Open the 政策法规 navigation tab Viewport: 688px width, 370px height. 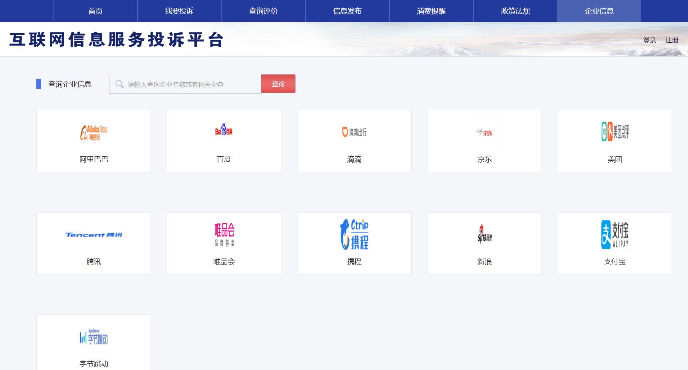coord(516,11)
